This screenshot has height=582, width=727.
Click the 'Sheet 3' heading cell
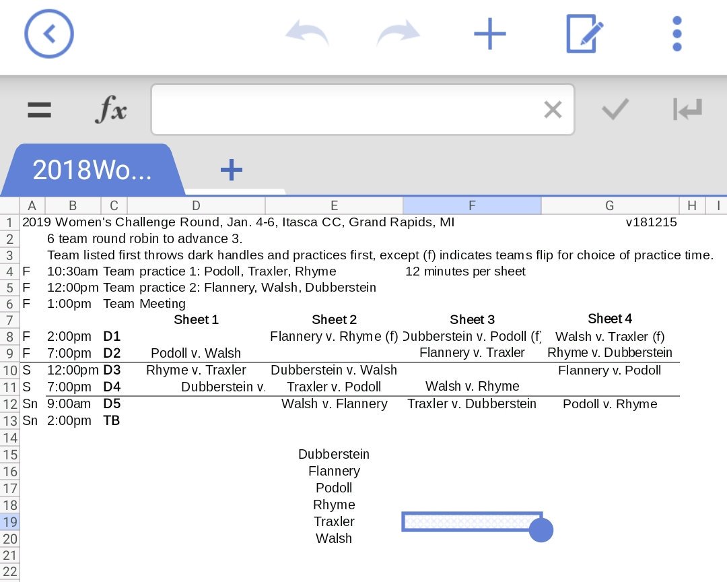pos(472,320)
